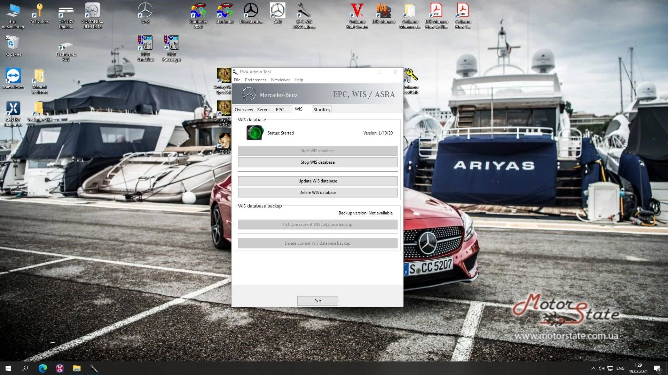Open the Netviewer menu
Viewport: 668px width, 375px height.
280,80
